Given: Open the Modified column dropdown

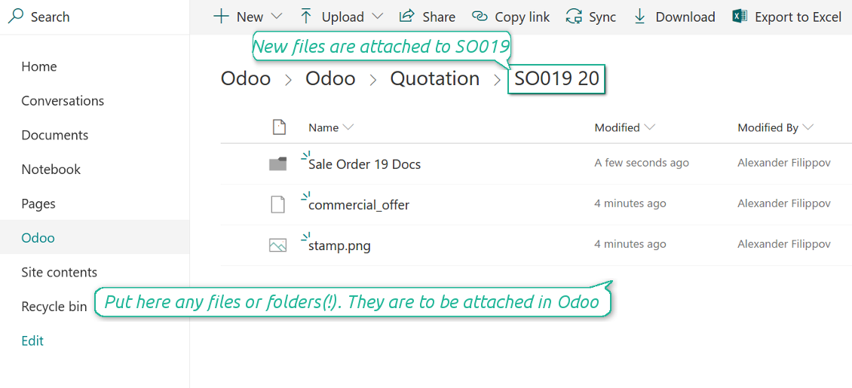Looking at the screenshot, I should 650,127.
